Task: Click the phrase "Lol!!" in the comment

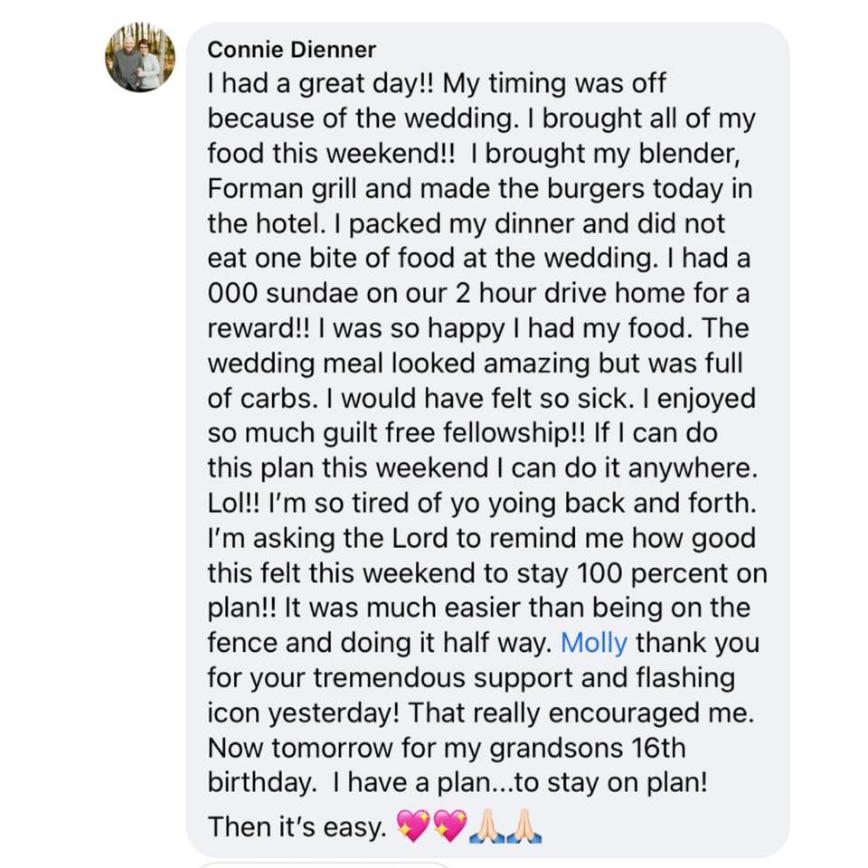Action: click(x=233, y=504)
